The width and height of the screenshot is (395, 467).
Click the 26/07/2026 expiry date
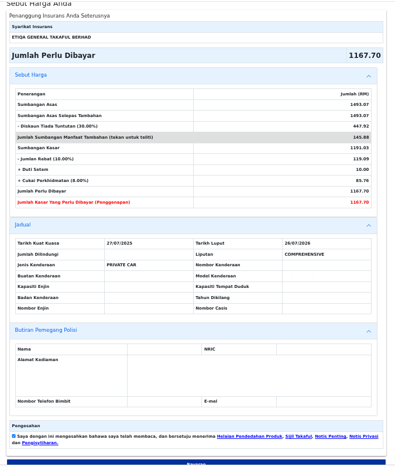297,243
